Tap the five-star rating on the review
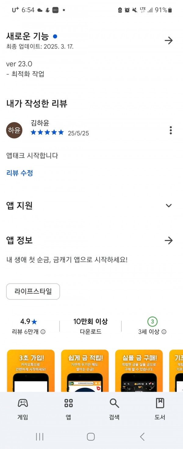This screenshot has height=449, width=183. point(47,133)
